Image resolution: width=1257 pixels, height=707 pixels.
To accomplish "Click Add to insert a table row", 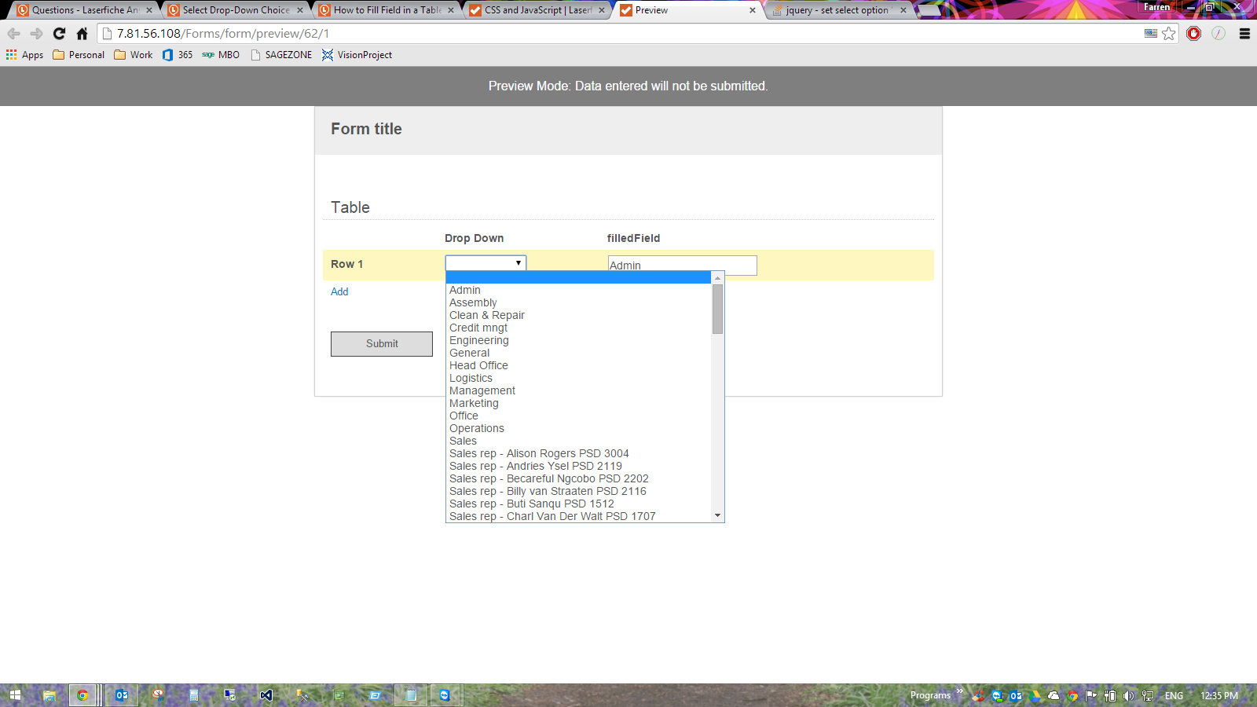I will 339,291.
